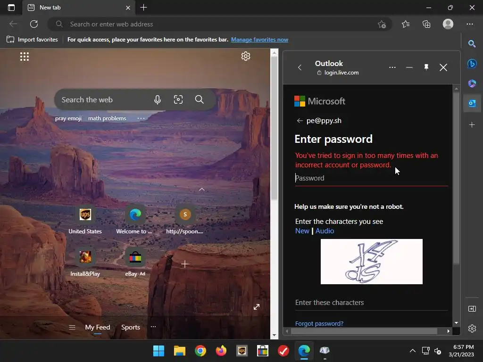Screen dimensions: 483x362
Task: Start voice search with microphone icon
Action: [158, 100]
